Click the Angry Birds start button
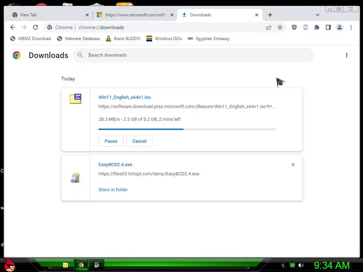The image size is (363, 272). [x=10, y=265]
